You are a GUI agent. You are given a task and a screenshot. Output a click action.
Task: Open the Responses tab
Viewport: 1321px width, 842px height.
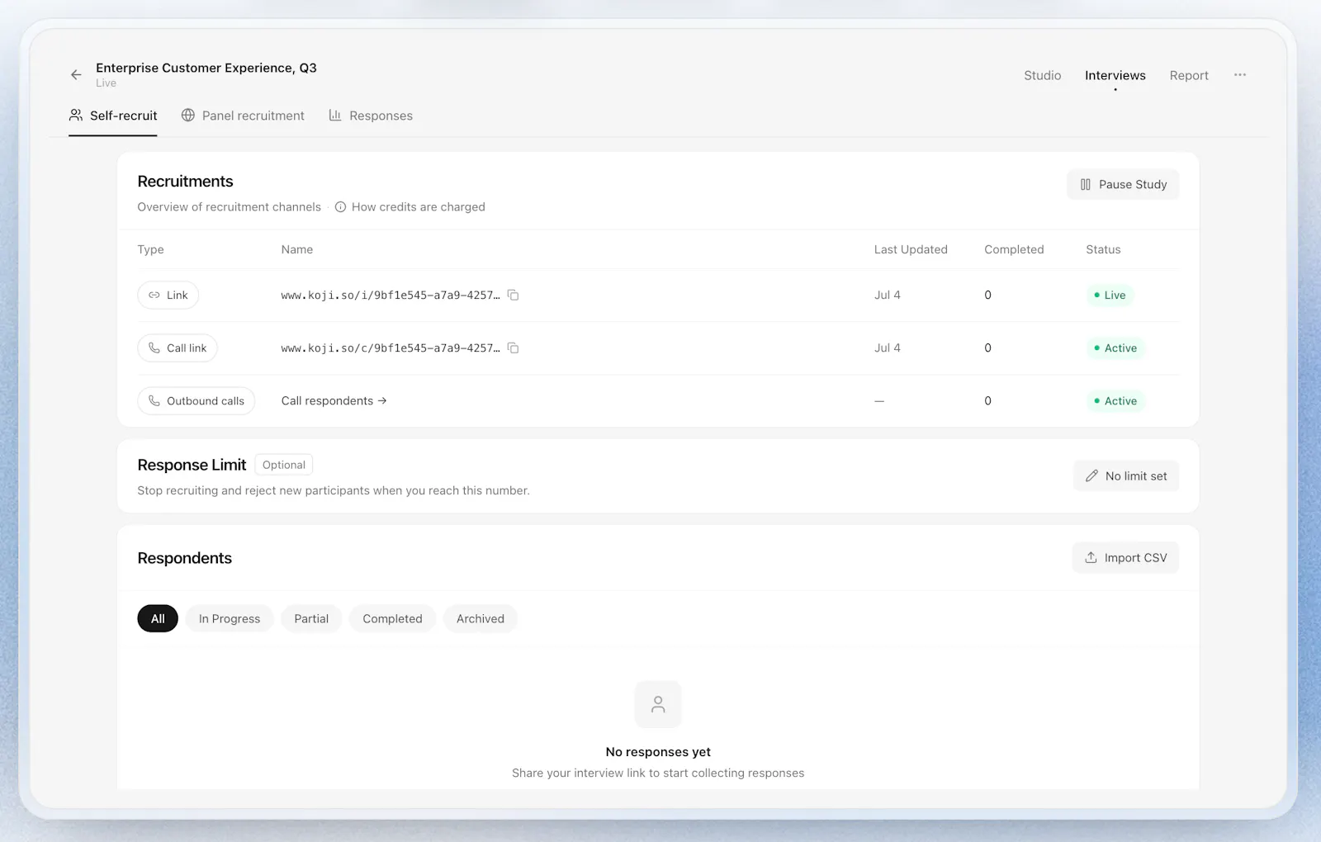(371, 116)
